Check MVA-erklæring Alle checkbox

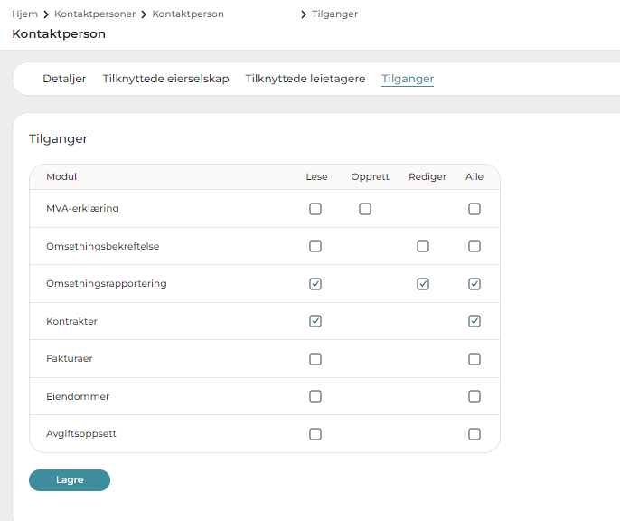point(474,209)
